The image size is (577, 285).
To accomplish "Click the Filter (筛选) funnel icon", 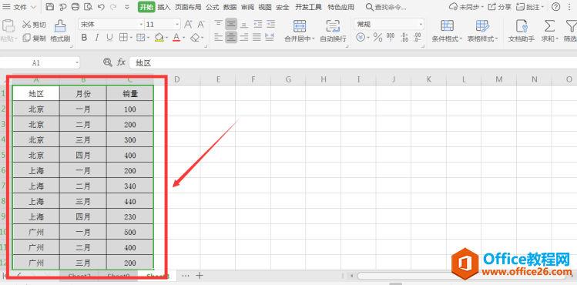I will click(571, 26).
